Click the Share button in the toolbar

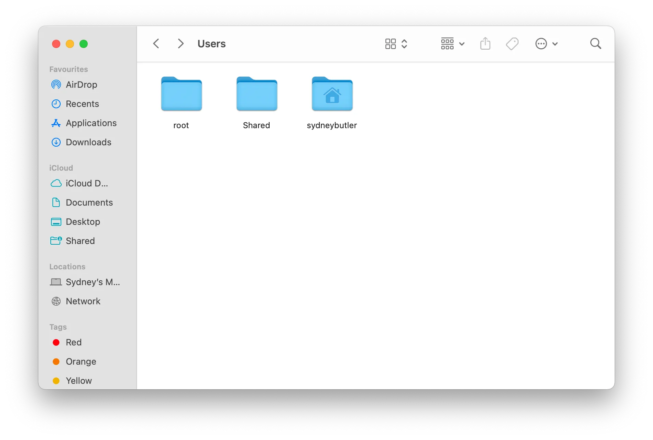point(485,44)
